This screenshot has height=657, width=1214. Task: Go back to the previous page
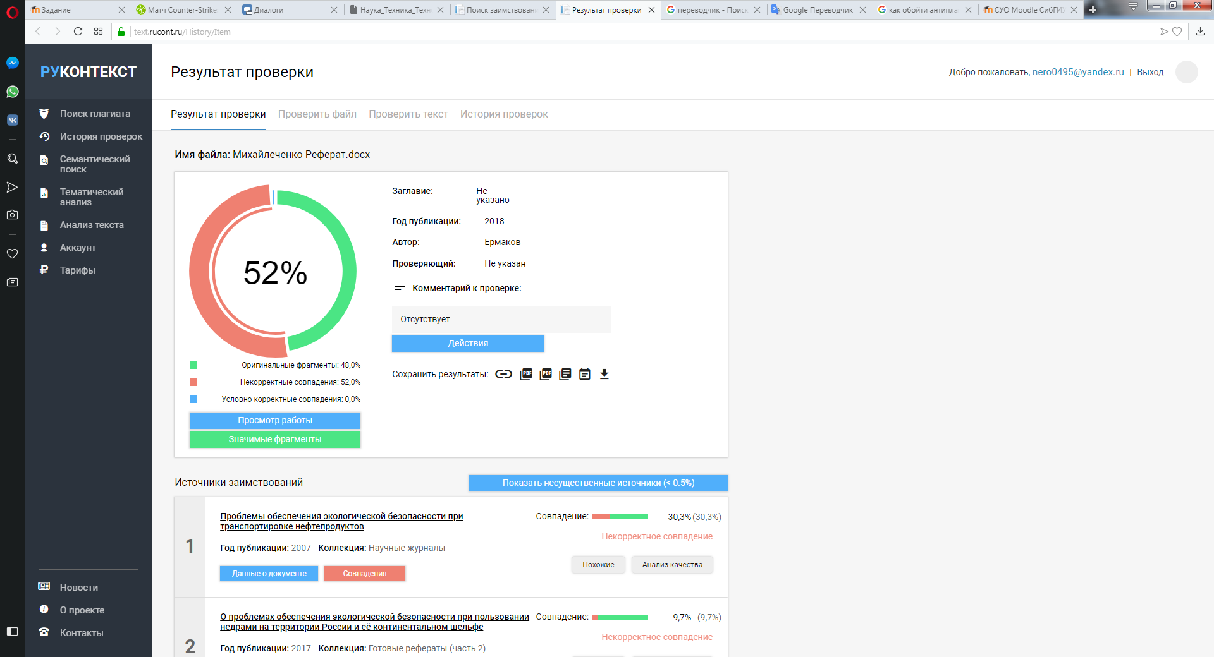click(38, 32)
